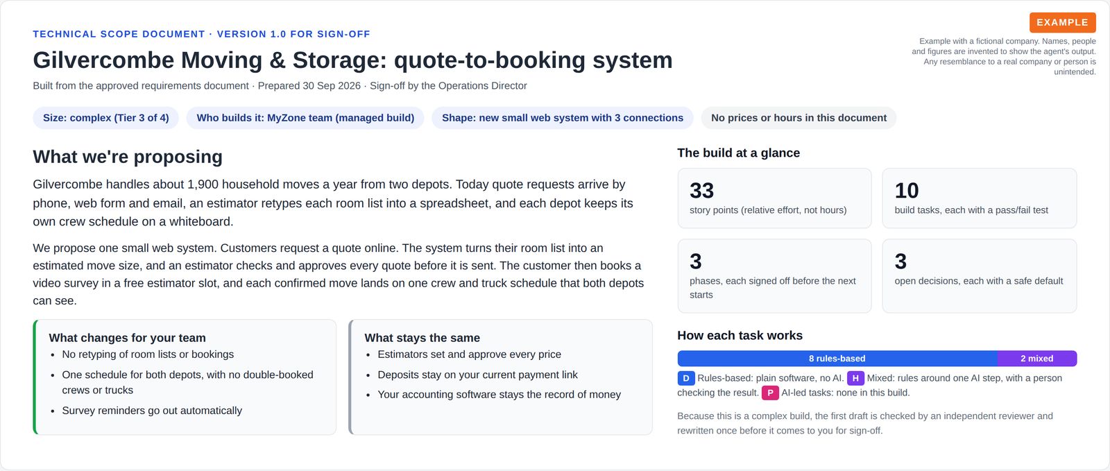Click 'Deposits stay on your current payment link'
Viewport: 1110px width, 471px height.
tap(478, 375)
